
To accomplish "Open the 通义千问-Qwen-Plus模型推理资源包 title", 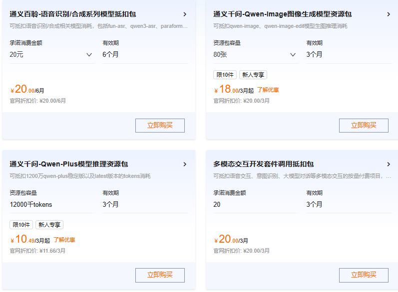I will click(x=69, y=164).
